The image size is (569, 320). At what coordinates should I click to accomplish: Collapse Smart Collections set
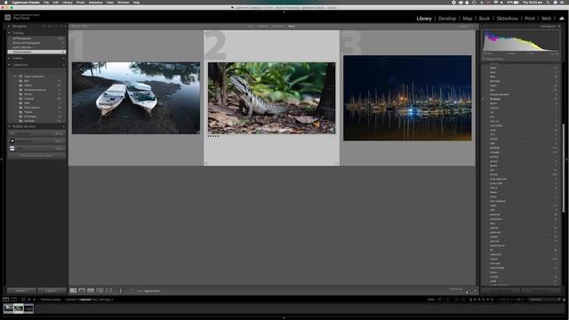tap(15, 76)
